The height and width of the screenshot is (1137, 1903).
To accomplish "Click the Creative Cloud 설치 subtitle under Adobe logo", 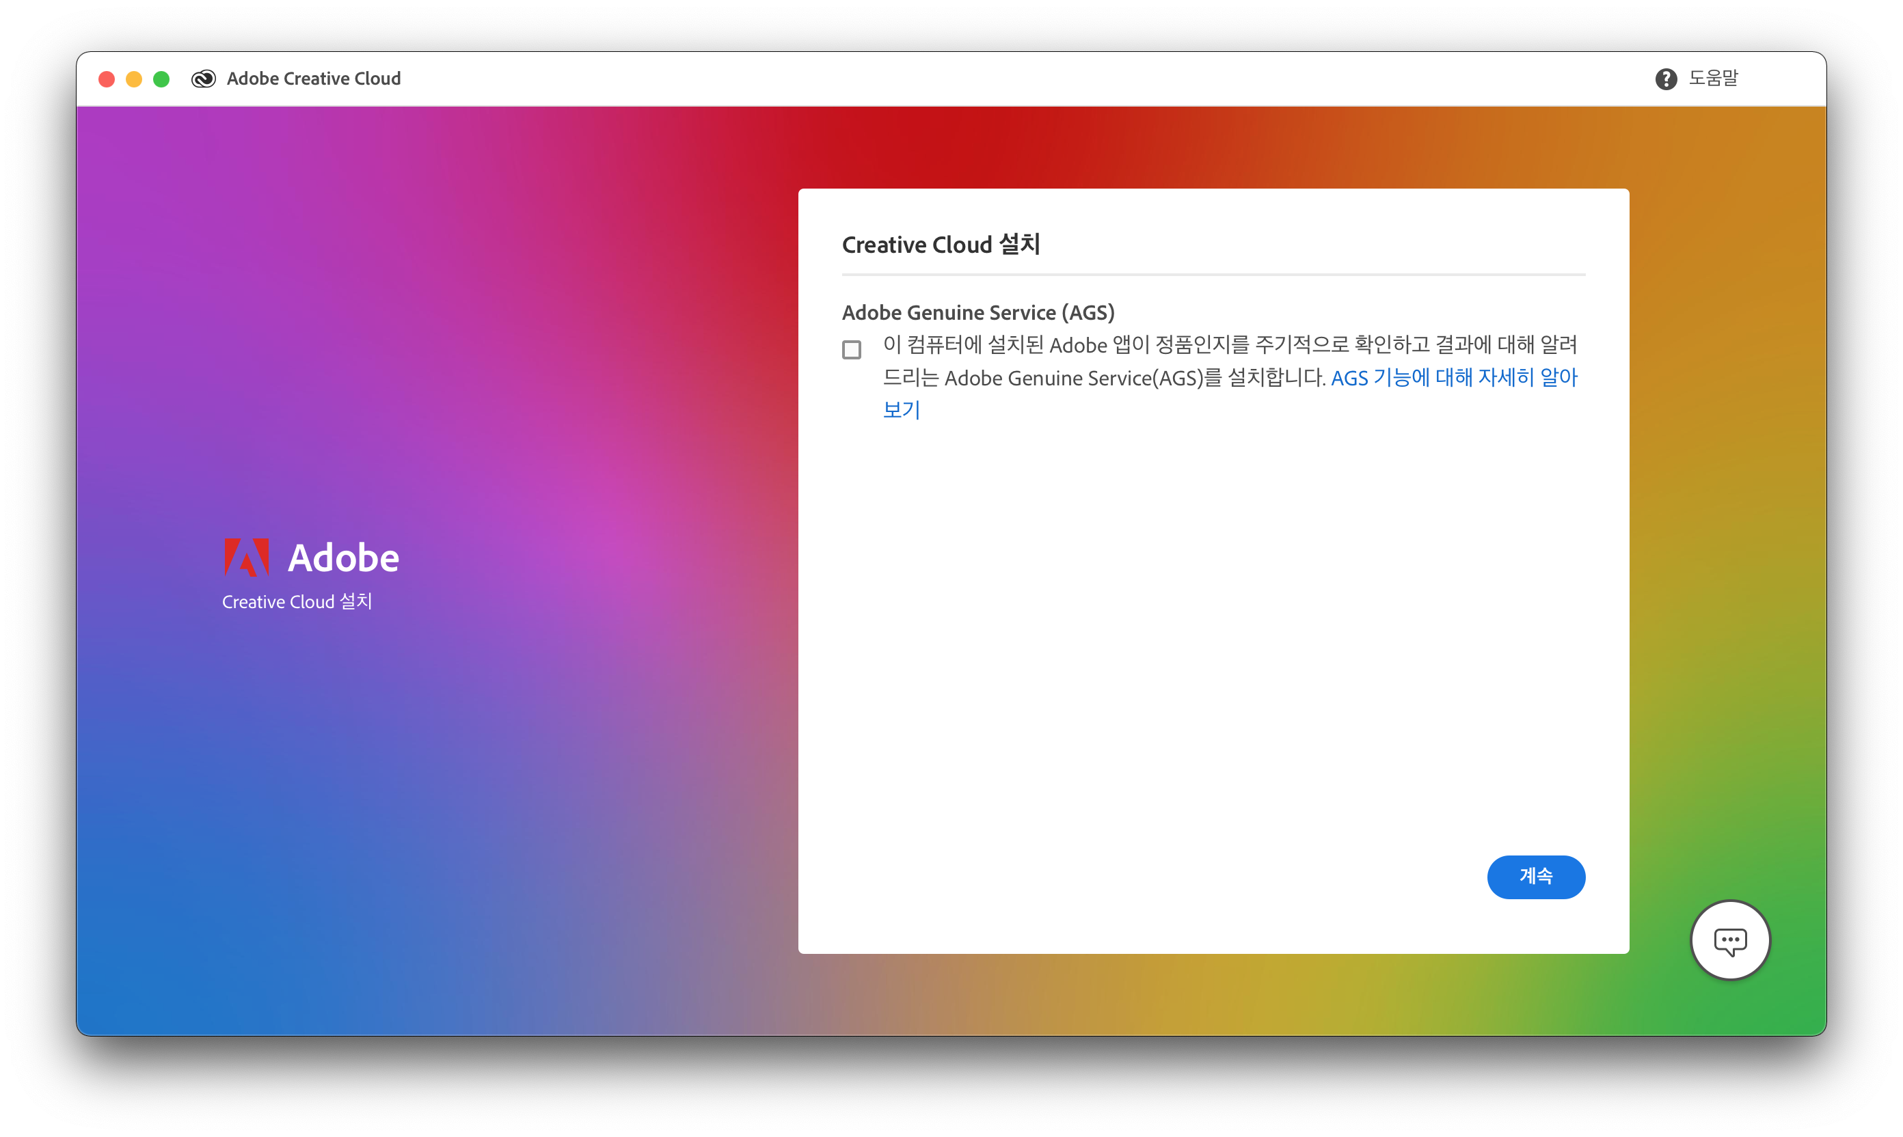I will coord(297,601).
